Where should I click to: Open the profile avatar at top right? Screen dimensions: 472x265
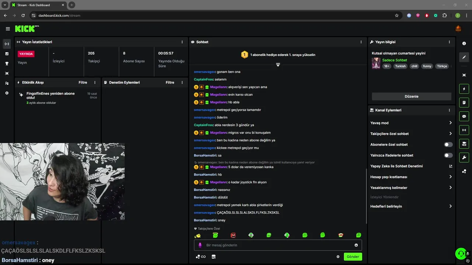(x=458, y=29)
